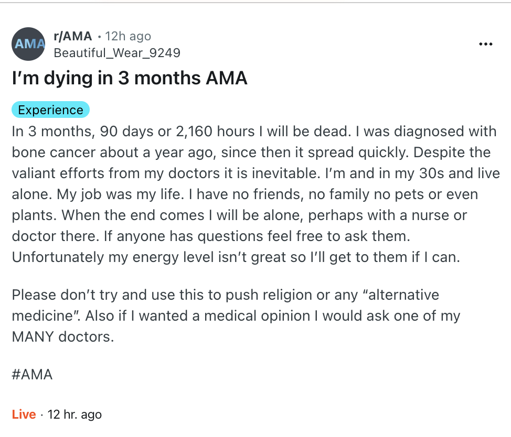Open the "I'm dying in 3 months AMA" title

coord(130,79)
